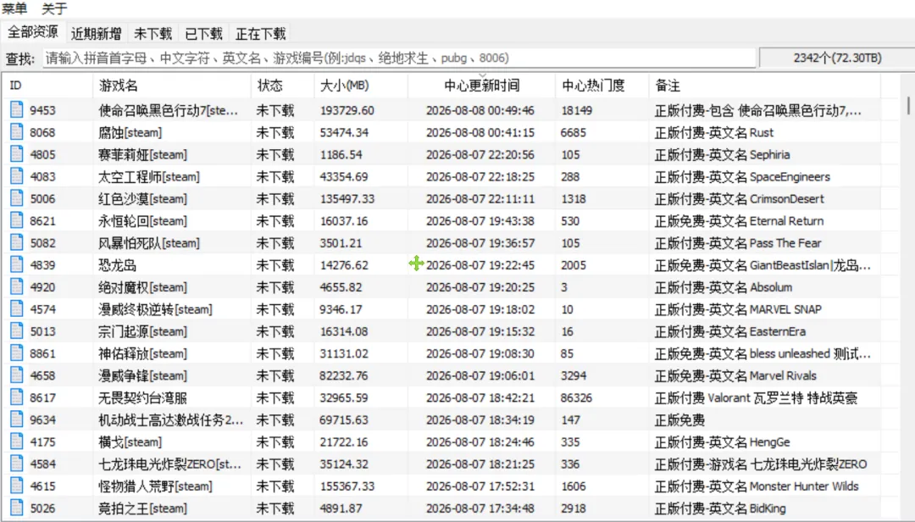915x522 pixels.
Task: Select game 恐龙岛
Action: tap(117, 265)
